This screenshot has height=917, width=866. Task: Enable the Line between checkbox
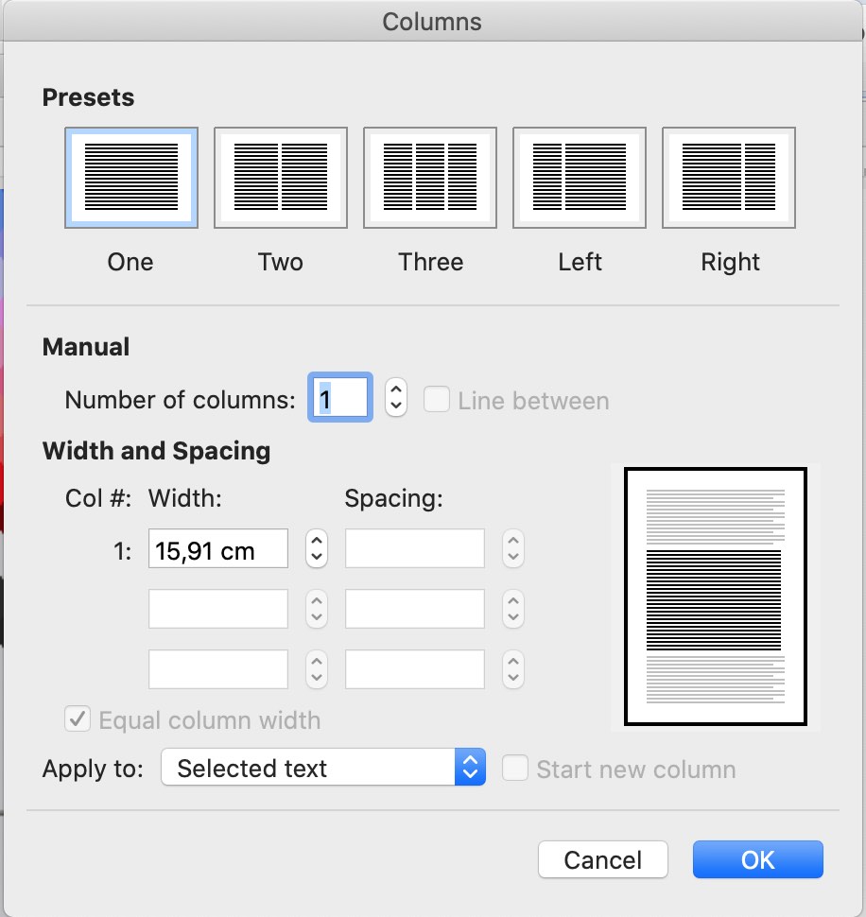(437, 400)
